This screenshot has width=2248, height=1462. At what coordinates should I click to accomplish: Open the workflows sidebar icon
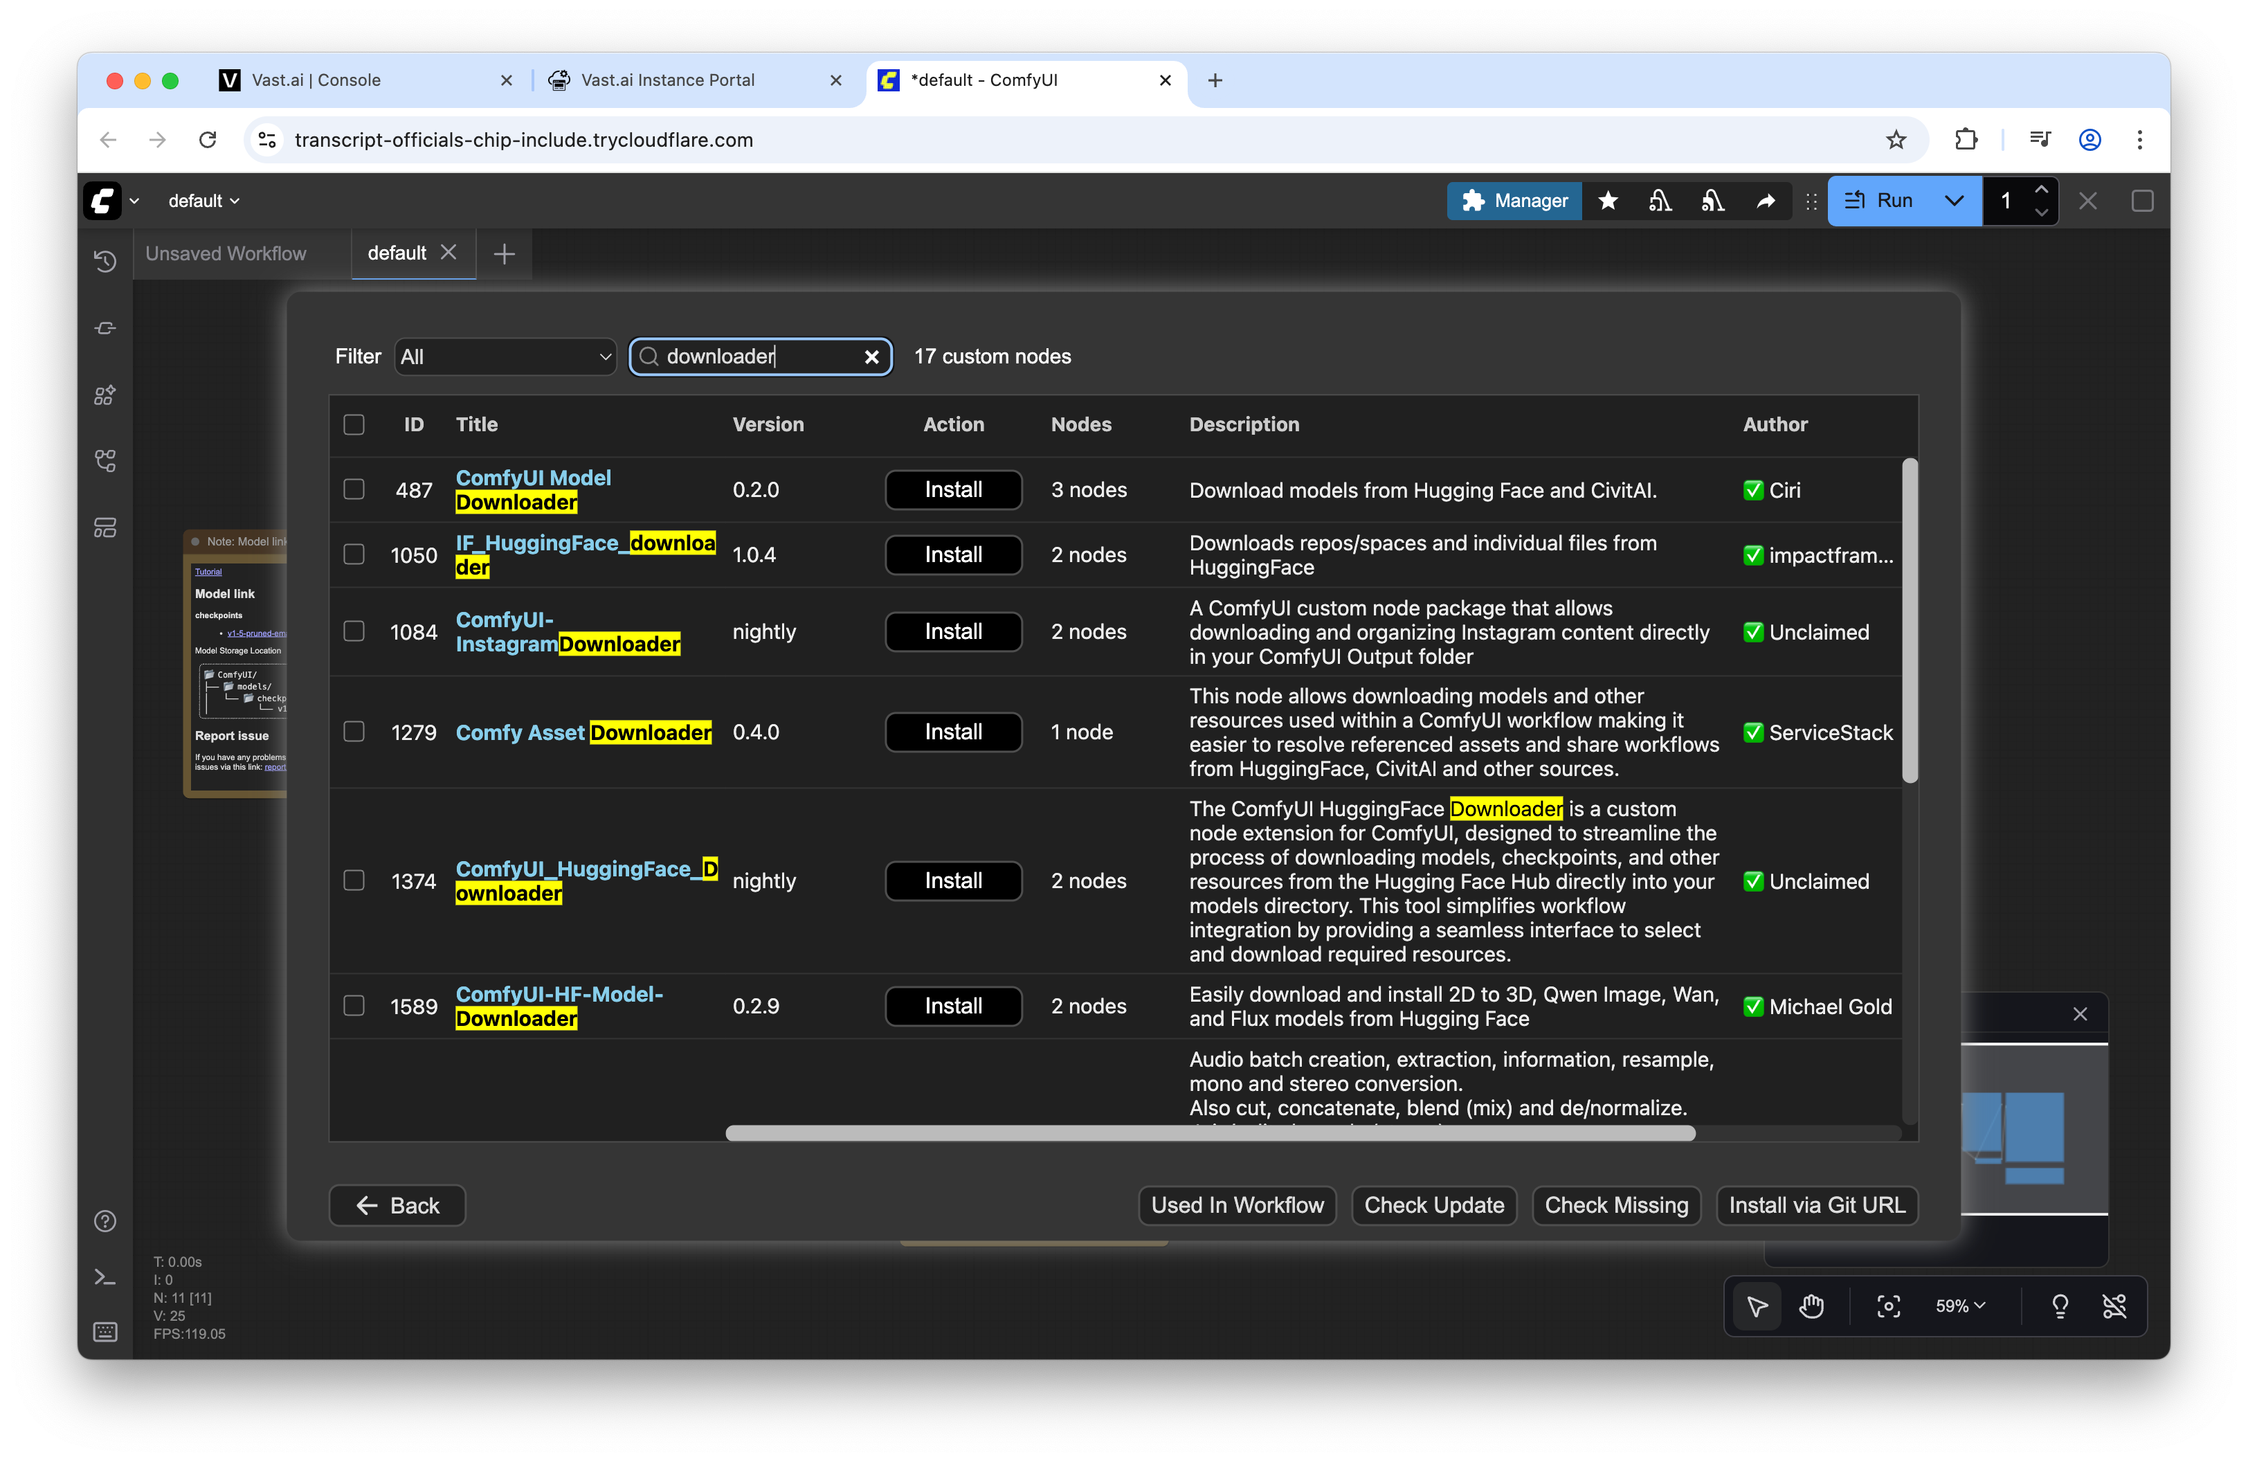point(105,461)
